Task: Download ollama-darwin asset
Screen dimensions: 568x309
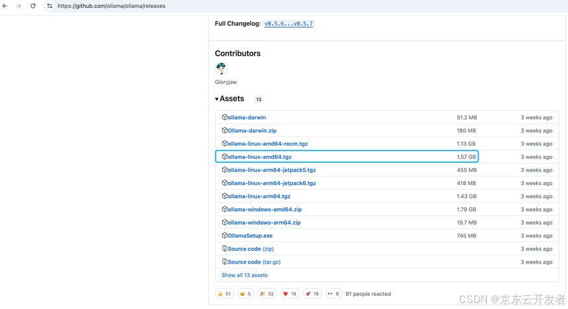Action: (x=247, y=117)
